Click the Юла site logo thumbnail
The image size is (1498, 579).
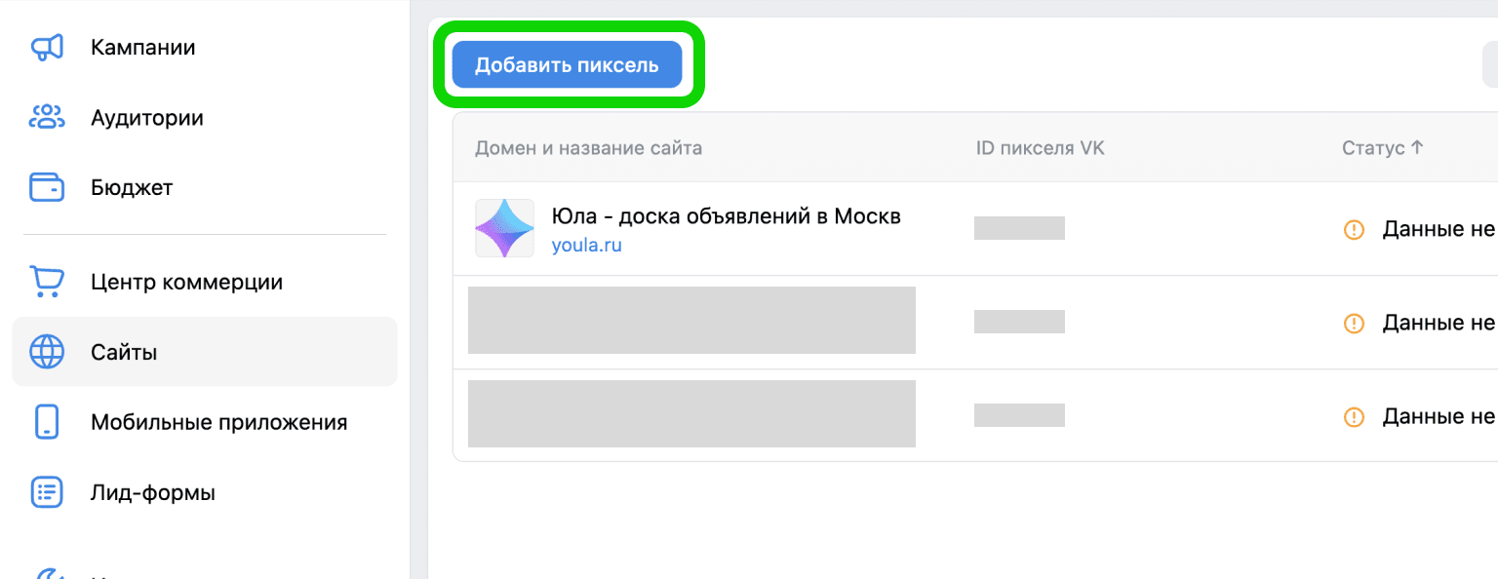coord(504,228)
